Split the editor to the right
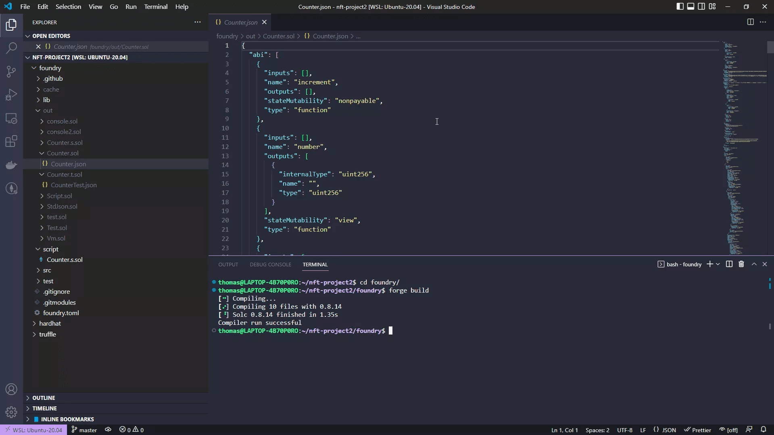Viewport: 774px width, 435px height. click(x=750, y=22)
